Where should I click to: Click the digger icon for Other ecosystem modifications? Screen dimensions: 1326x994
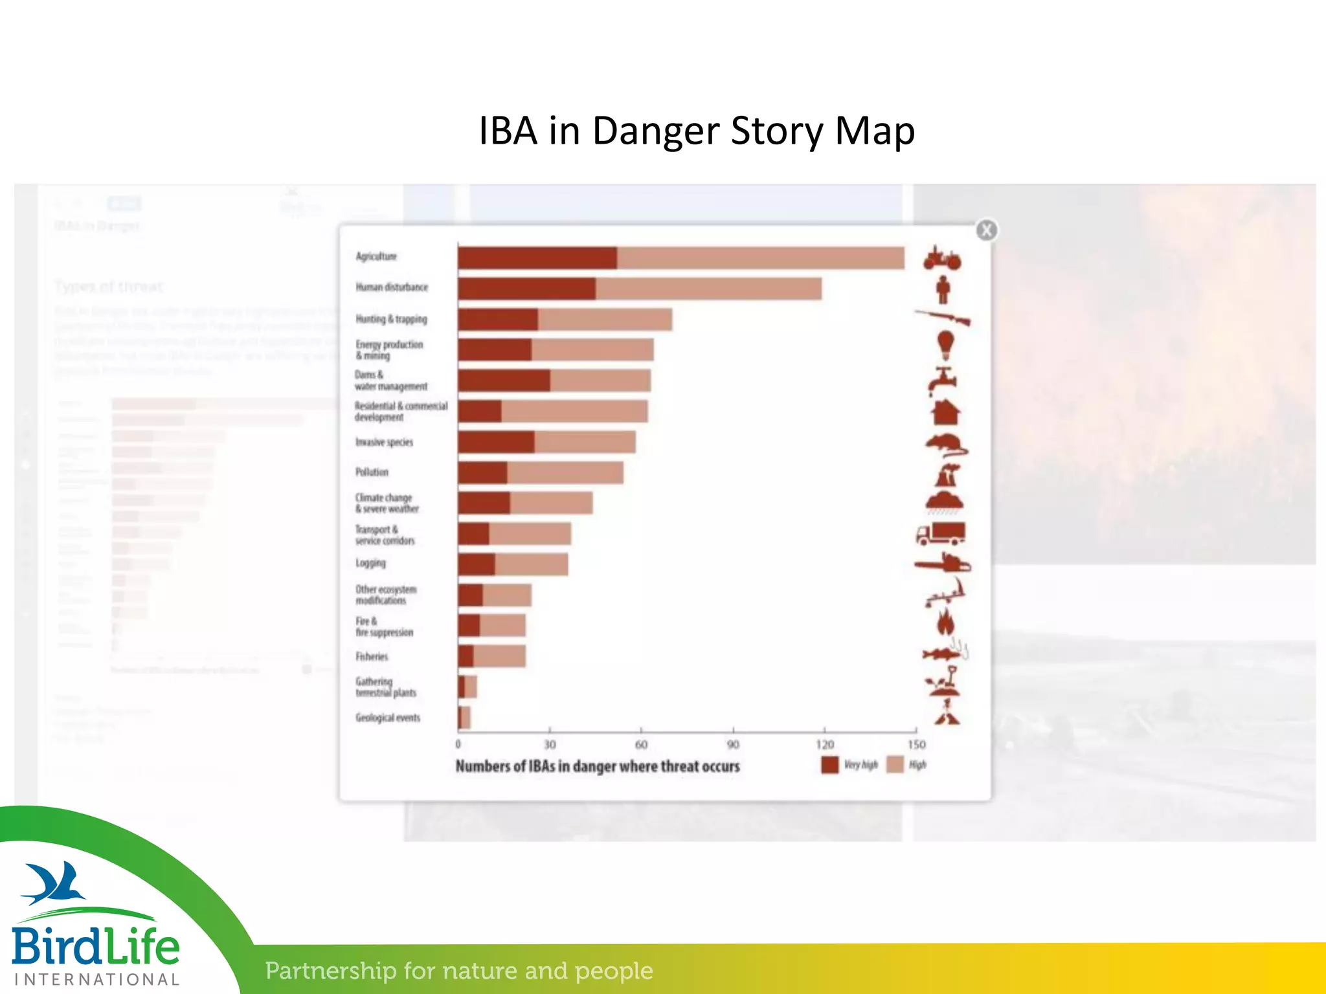(945, 593)
